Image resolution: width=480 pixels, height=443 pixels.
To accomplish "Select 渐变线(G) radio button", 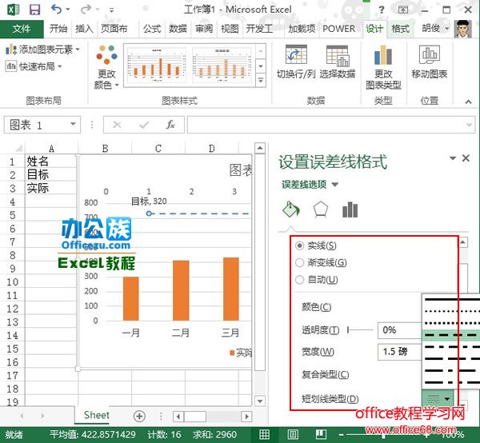I will tap(300, 262).
